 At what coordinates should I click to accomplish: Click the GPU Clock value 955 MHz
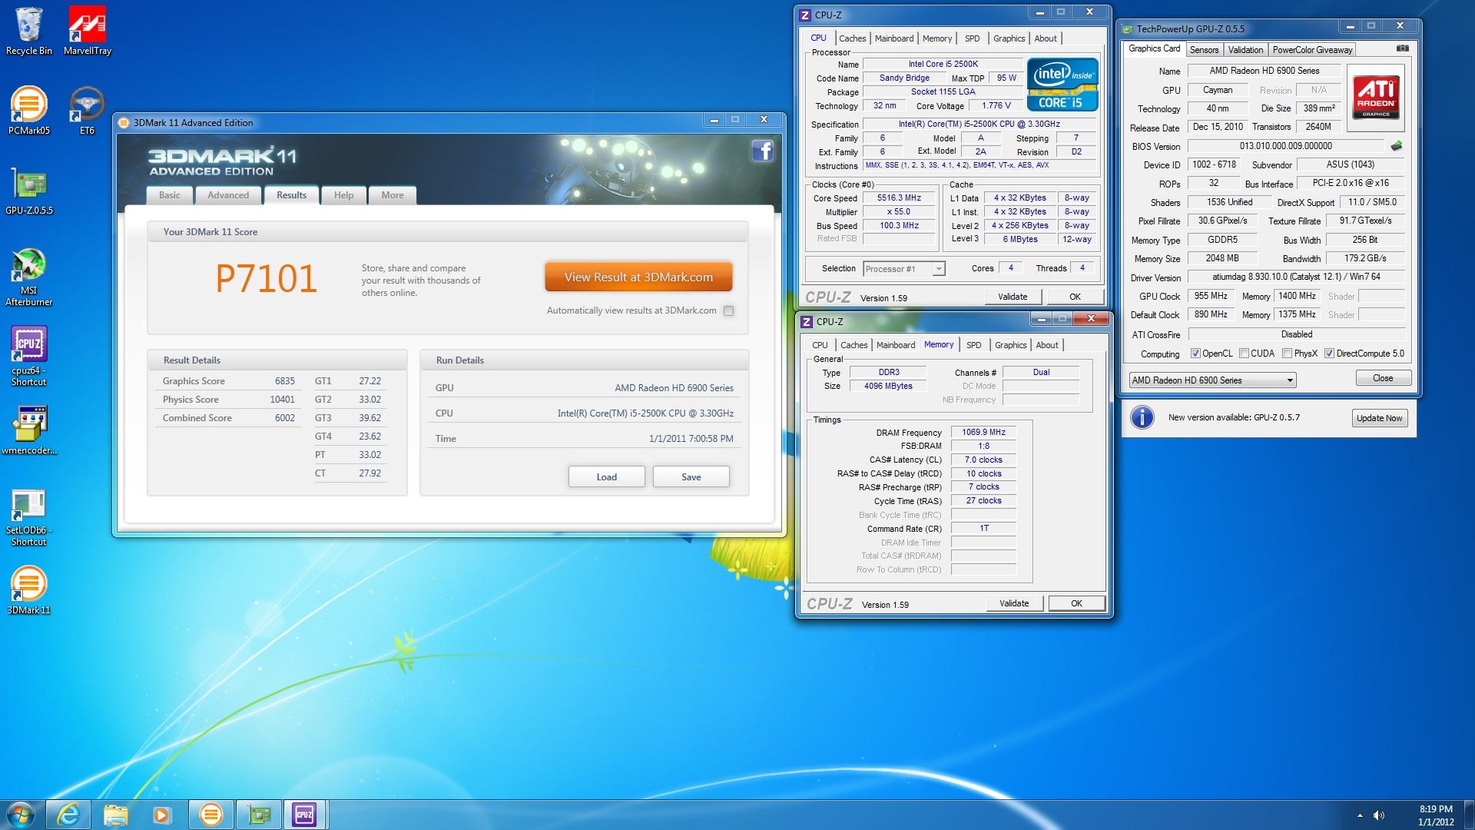tap(1210, 296)
